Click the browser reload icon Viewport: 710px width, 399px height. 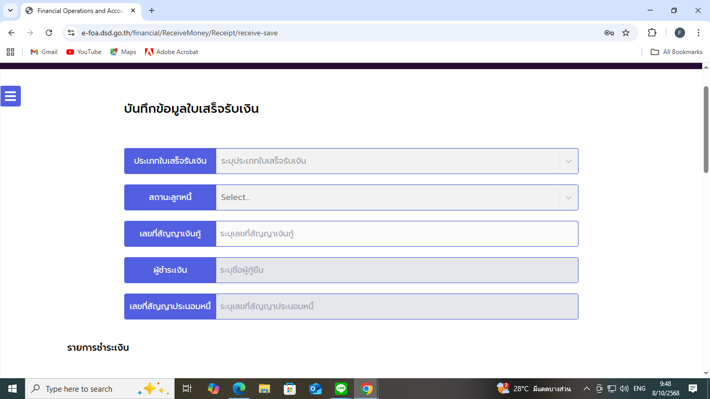(49, 33)
